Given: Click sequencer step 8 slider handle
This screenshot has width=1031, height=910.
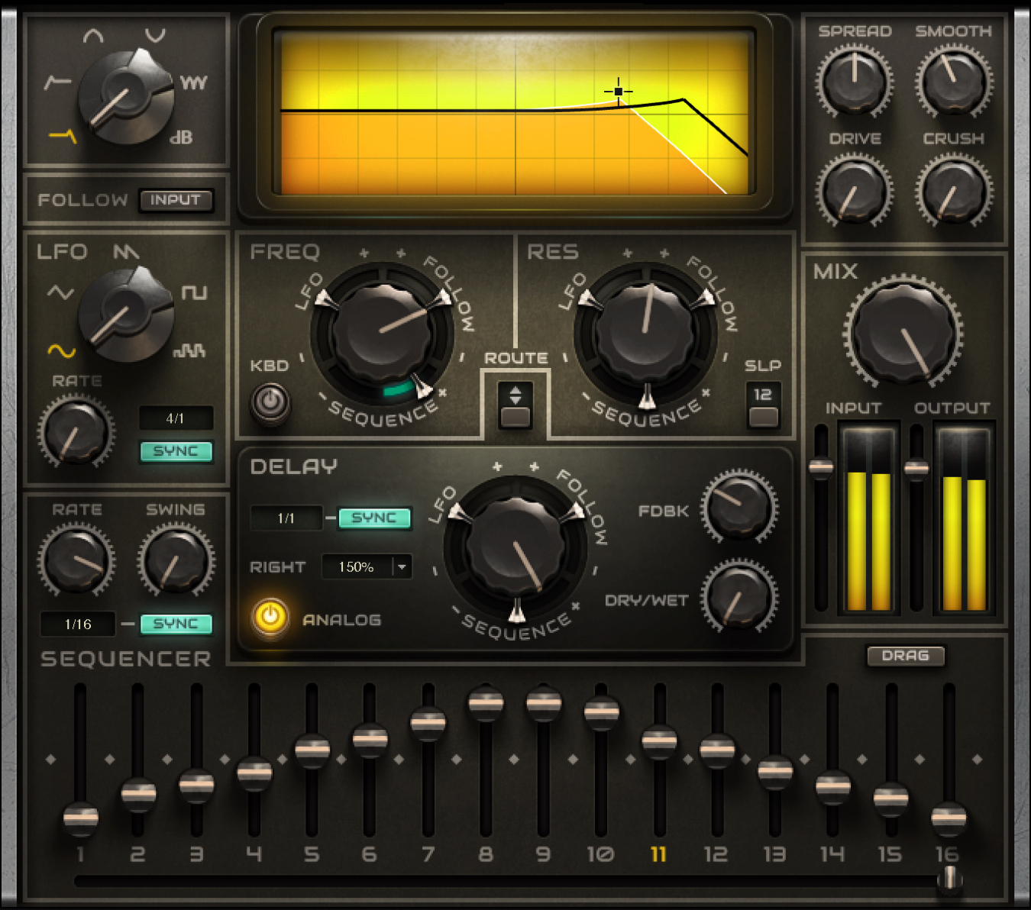Looking at the screenshot, I should coord(486,702).
